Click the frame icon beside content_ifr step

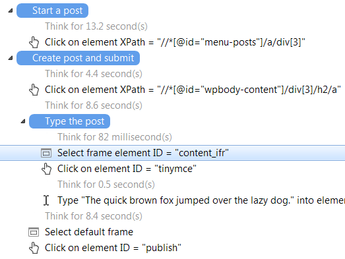(46, 153)
